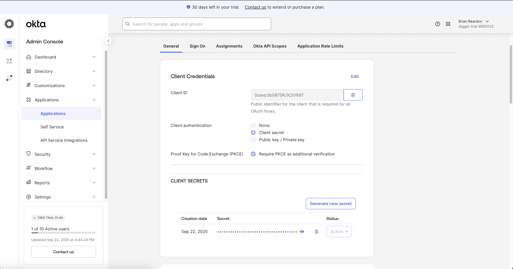Open the workflow connector icon in left rail
The height and width of the screenshot is (269, 513).
coord(9,78)
